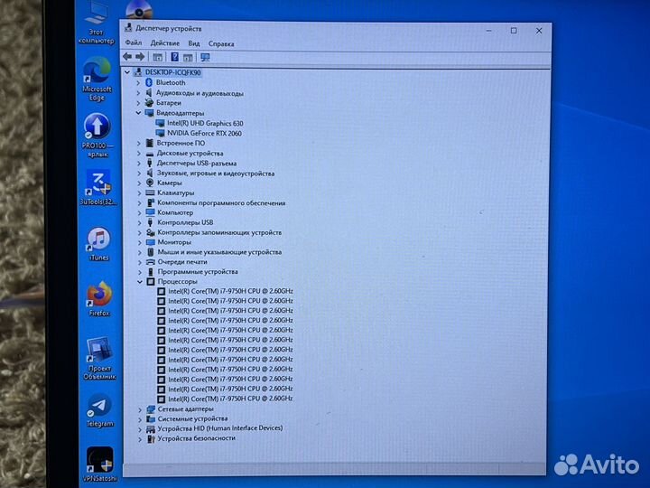The width and height of the screenshot is (650, 488).
Task: Click the Help toolbar icon
Action: click(174, 57)
